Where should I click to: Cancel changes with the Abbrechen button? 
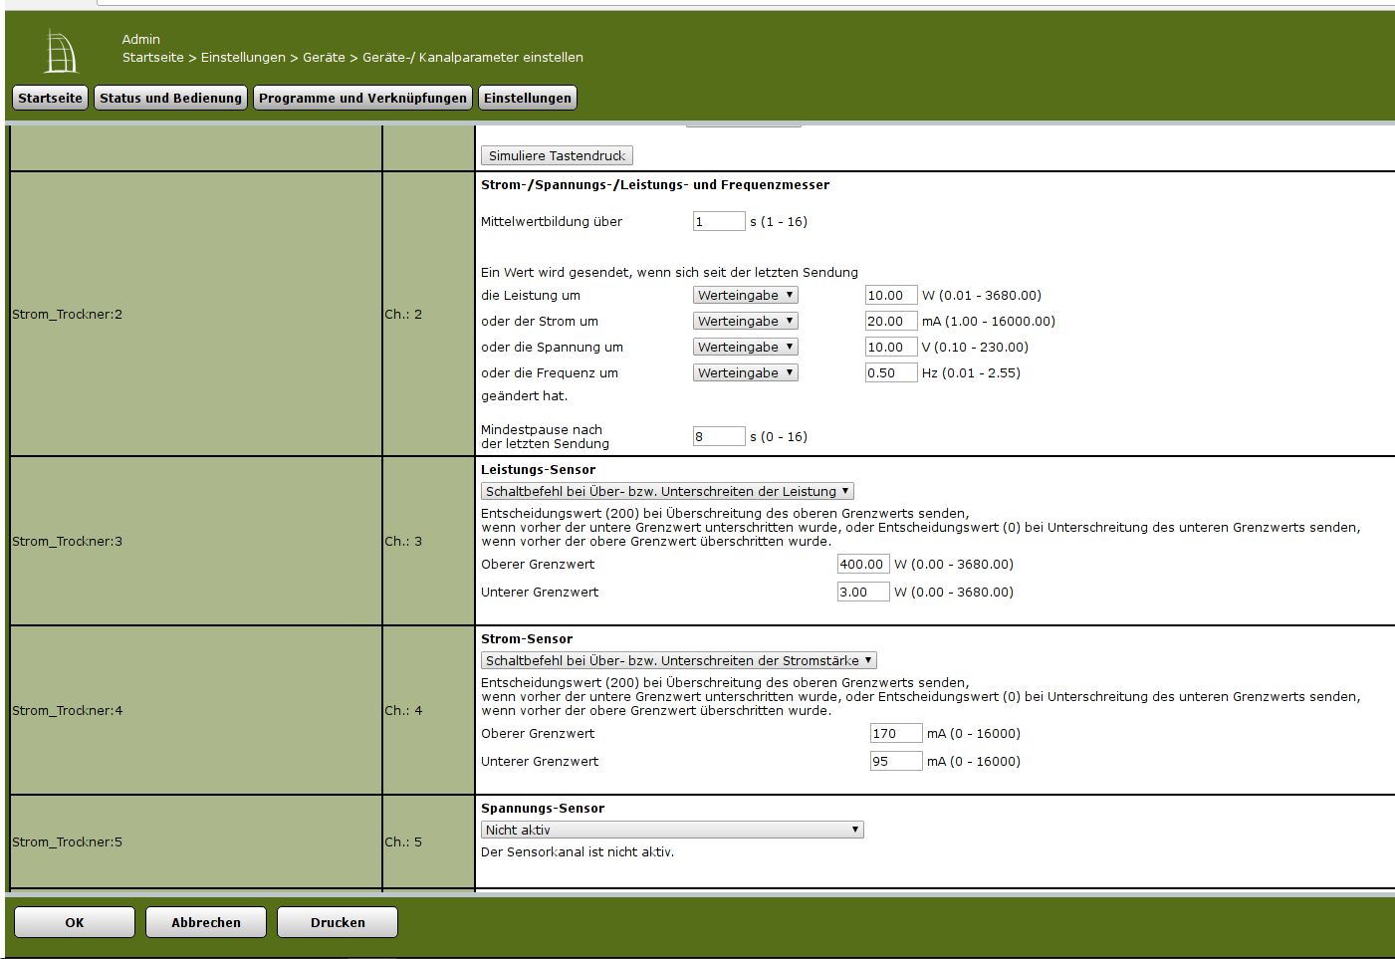point(206,922)
